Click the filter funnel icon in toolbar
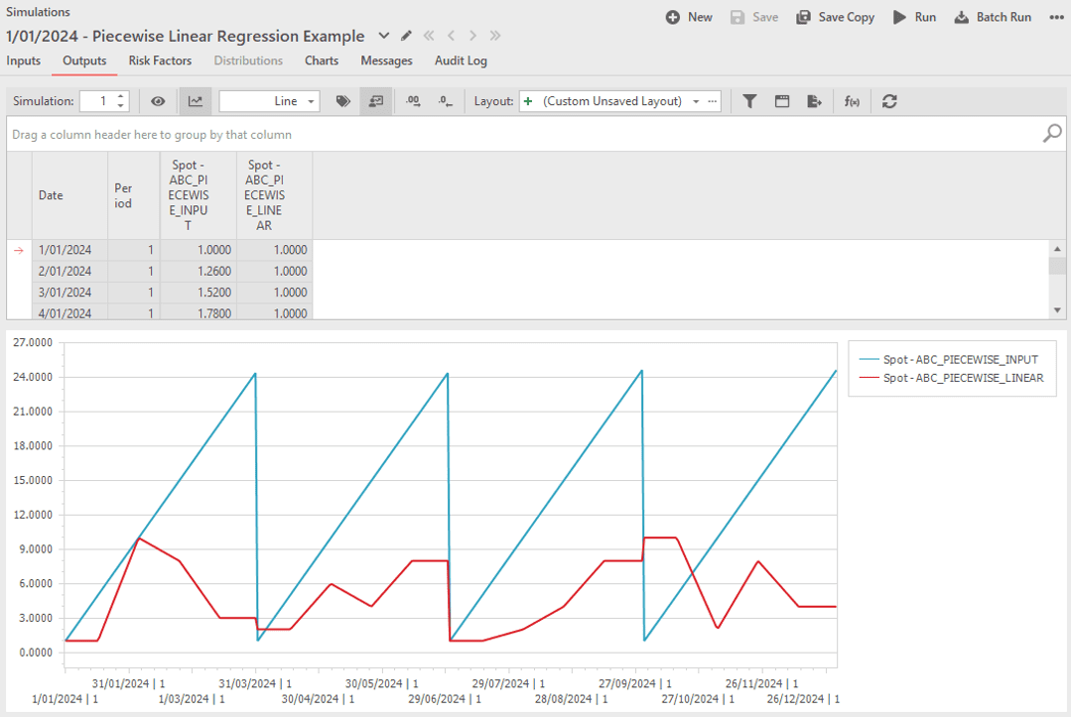Screen dimensions: 1071x717 pos(750,101)
